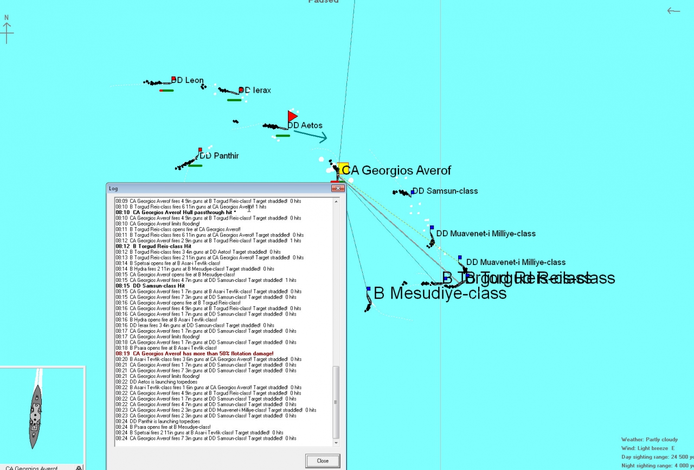Click the red flag on DD Aetos

[292, 116]
